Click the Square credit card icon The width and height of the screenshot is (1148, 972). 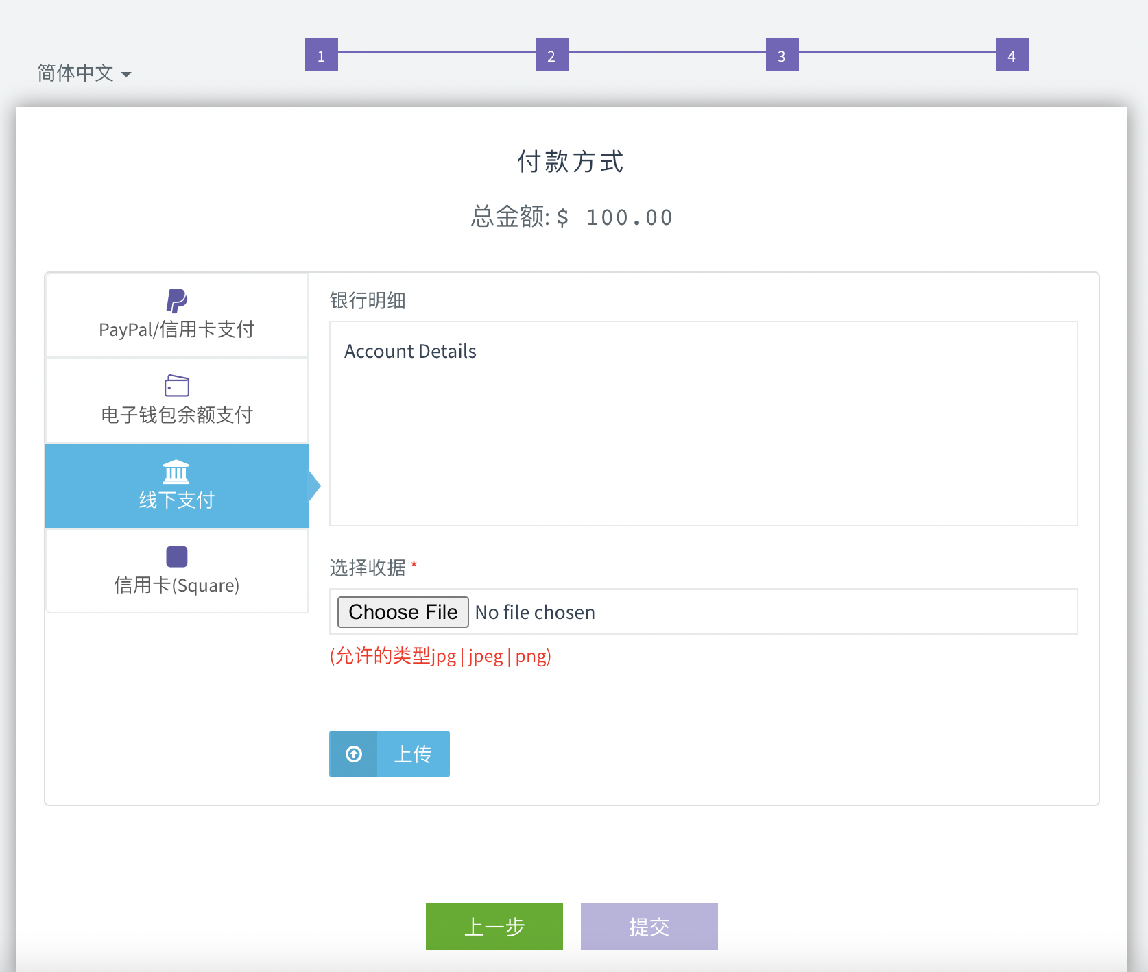click(176, 557)
